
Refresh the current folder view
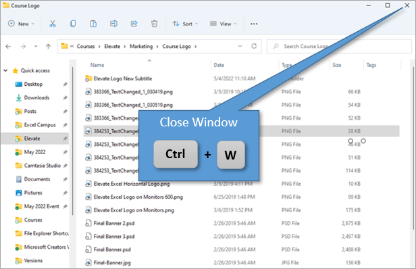click(254, 46)
